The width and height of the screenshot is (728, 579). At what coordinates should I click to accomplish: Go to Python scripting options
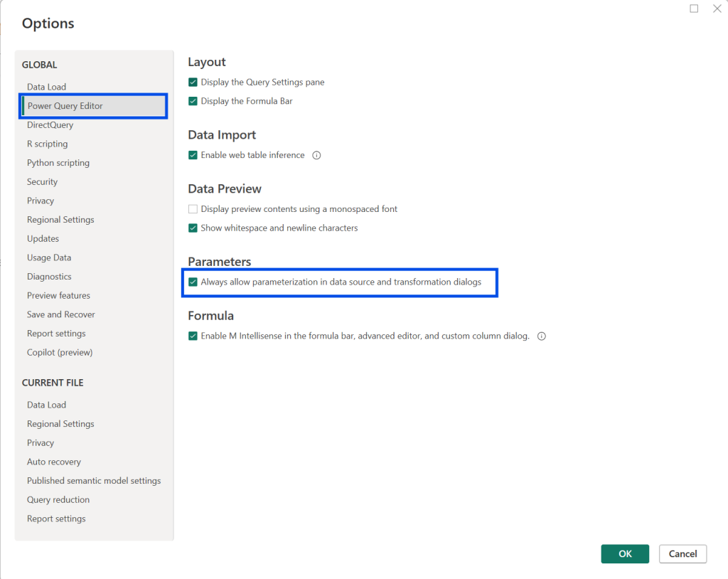point(58,163)
